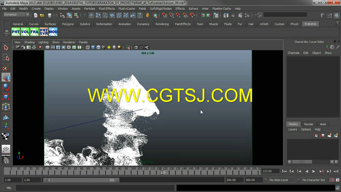The width and height of the screenshot is (341, 192).
Task: Click the VOL Krakatoa shelf icon
Action: [25, 32]
